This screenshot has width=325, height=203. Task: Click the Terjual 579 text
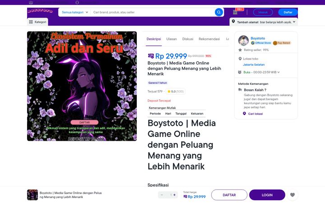click(x=155, y=91)
